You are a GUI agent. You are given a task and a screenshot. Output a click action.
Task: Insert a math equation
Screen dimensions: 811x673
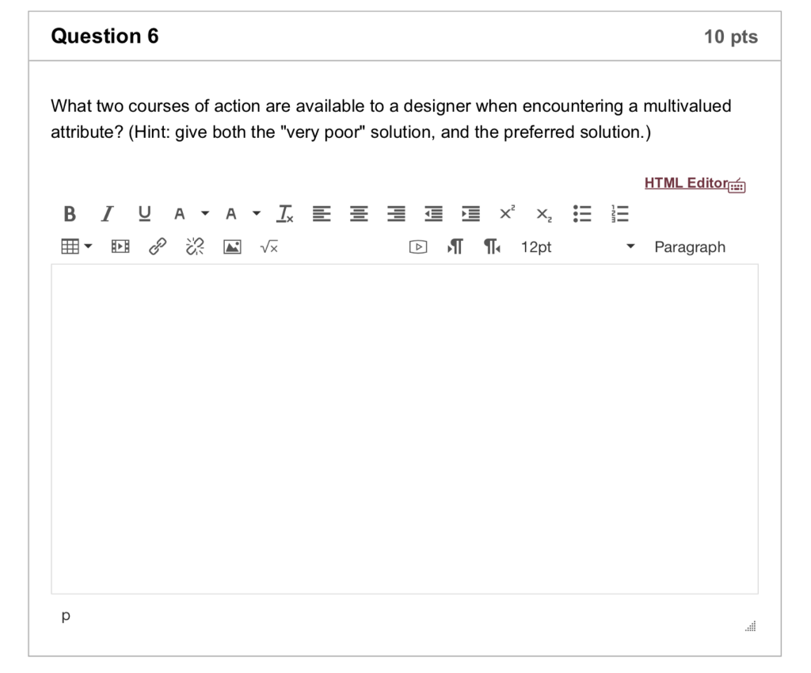coord(268,247)
